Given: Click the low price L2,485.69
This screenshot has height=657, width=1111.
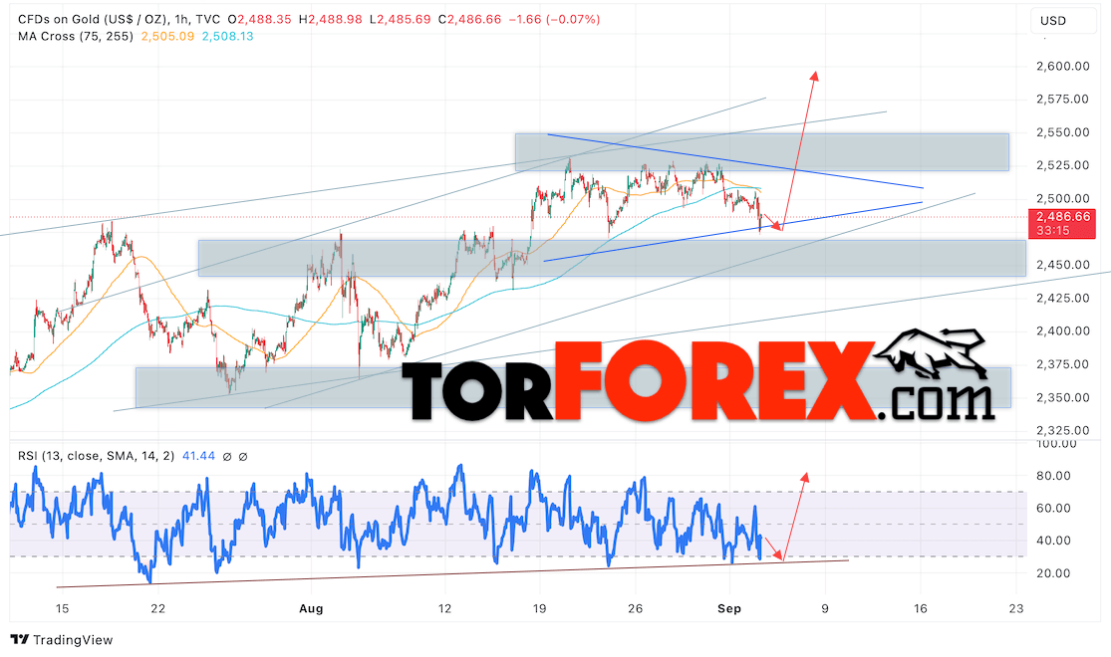Looking at the screenshot, I should click(400, 20).
